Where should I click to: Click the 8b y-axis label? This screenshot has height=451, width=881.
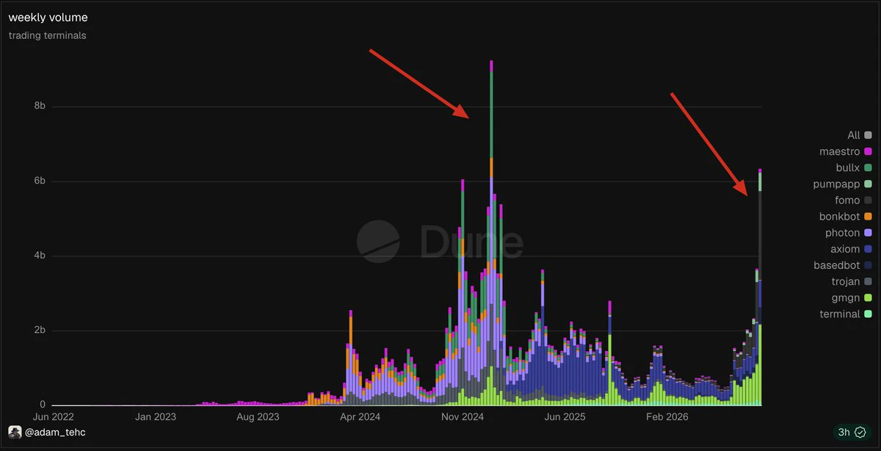39,106
